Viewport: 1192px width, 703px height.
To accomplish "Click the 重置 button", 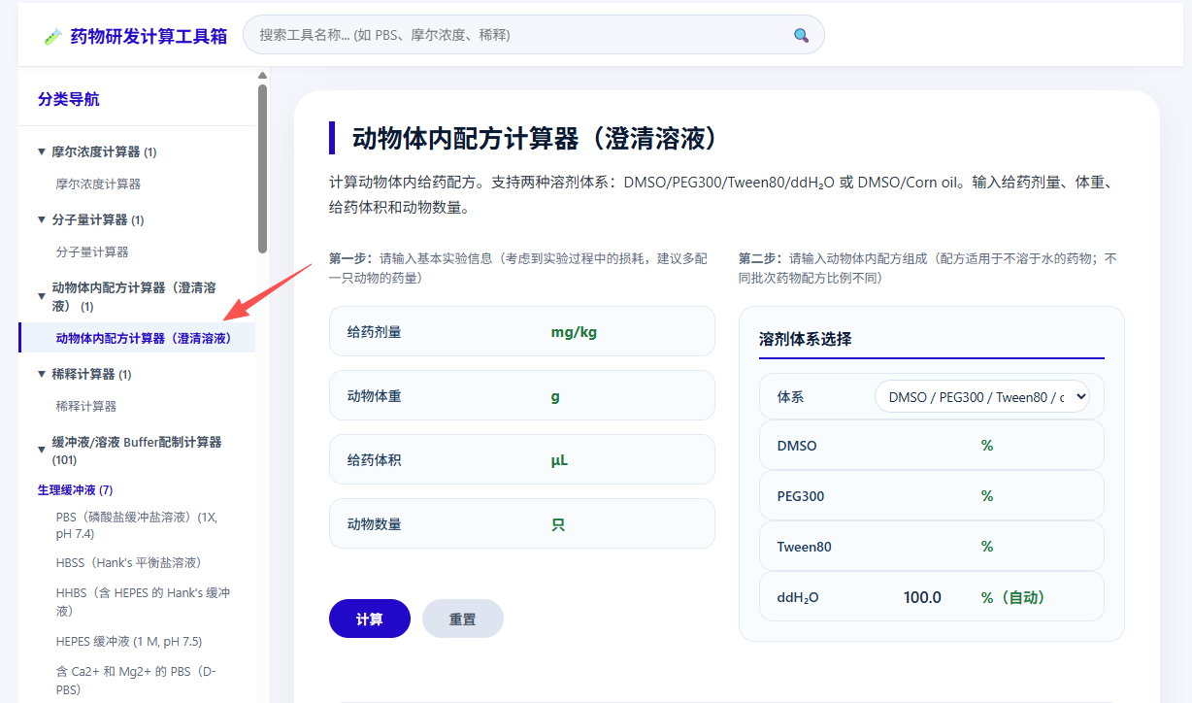I will coord(463,619).
